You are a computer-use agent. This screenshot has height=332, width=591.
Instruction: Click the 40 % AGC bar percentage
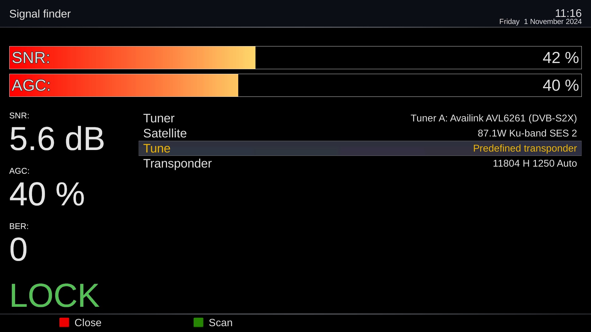tap(561, 85)
